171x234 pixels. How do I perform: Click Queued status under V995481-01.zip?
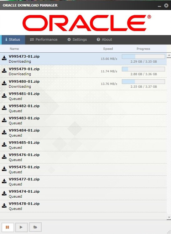[15, 99]
